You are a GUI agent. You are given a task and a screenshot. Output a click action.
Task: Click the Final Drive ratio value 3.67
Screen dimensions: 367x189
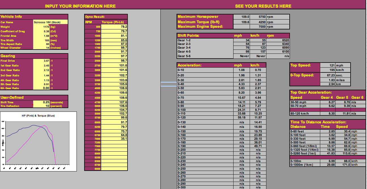[x=42, y=61]
